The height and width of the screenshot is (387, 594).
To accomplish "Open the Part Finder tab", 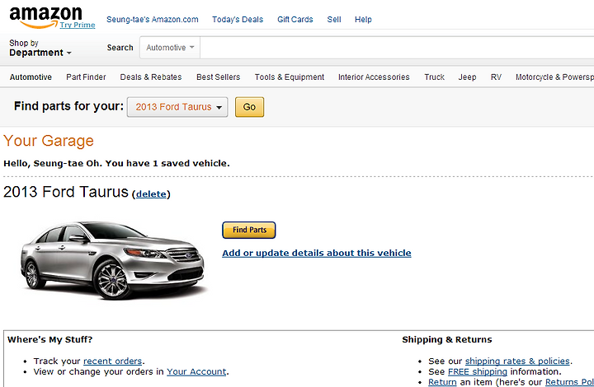I will 86,77.
